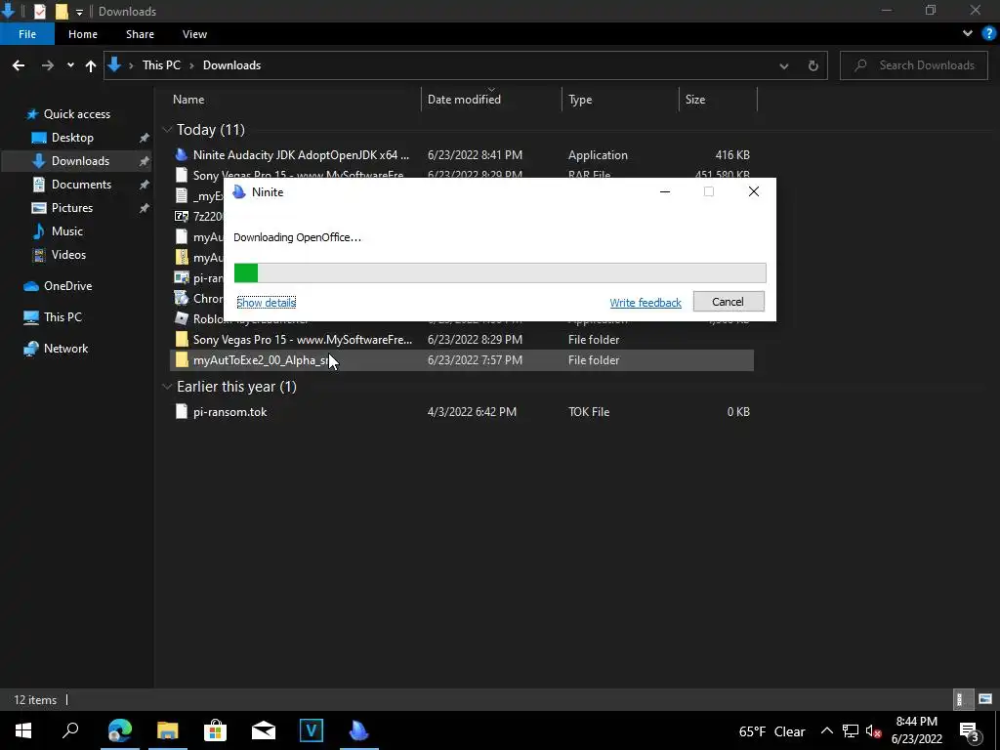Click the muted volume tray icon

click(873, 730)
